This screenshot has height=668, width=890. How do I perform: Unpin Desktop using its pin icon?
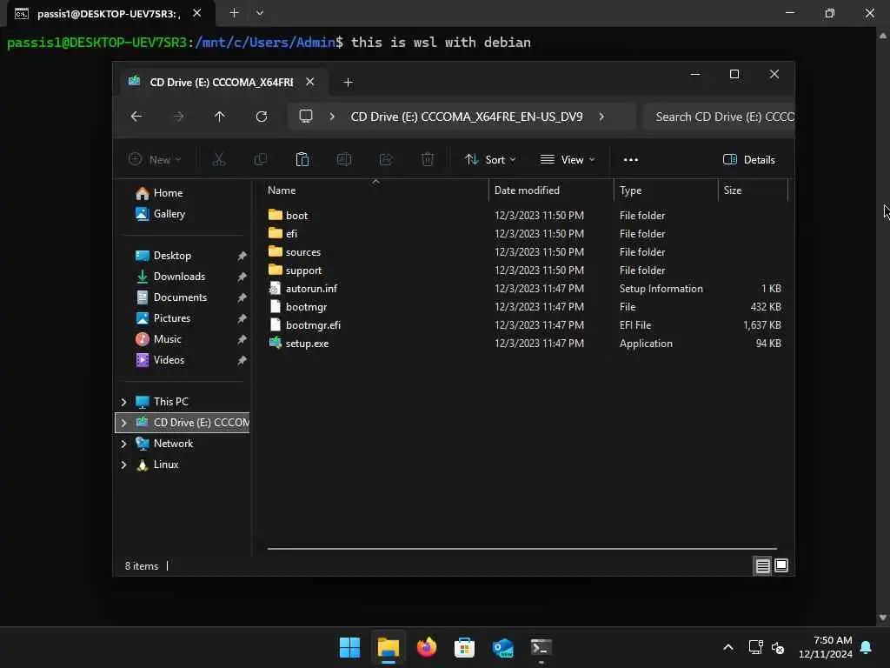tap(242, 256)
